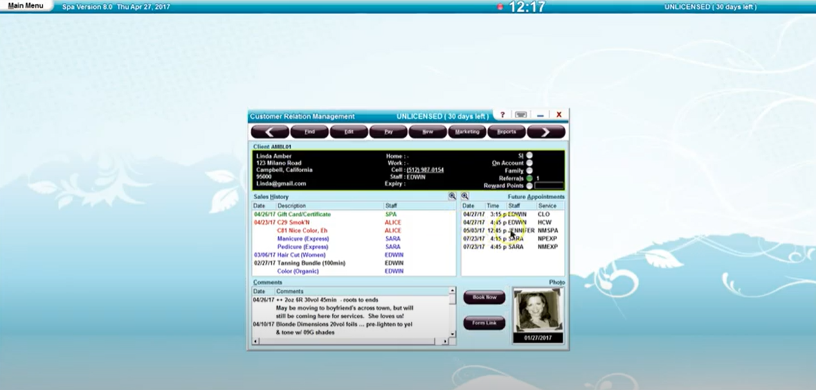The width and height of the screenshot is (816, 390).
Task: Click the help question mark
Action: click(x=502, y=114)
